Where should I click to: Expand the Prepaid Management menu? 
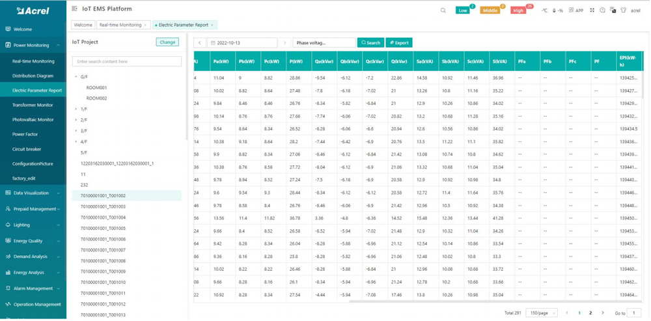(x=59, y=209)
